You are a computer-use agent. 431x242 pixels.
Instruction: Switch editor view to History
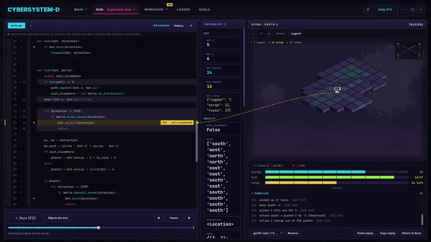[x=178, y=26]
